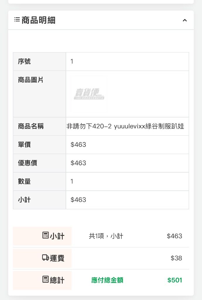The image size is (202, 300).
Task: Click the 共1項，小計 summary text
Action: [x=106, y=236]
